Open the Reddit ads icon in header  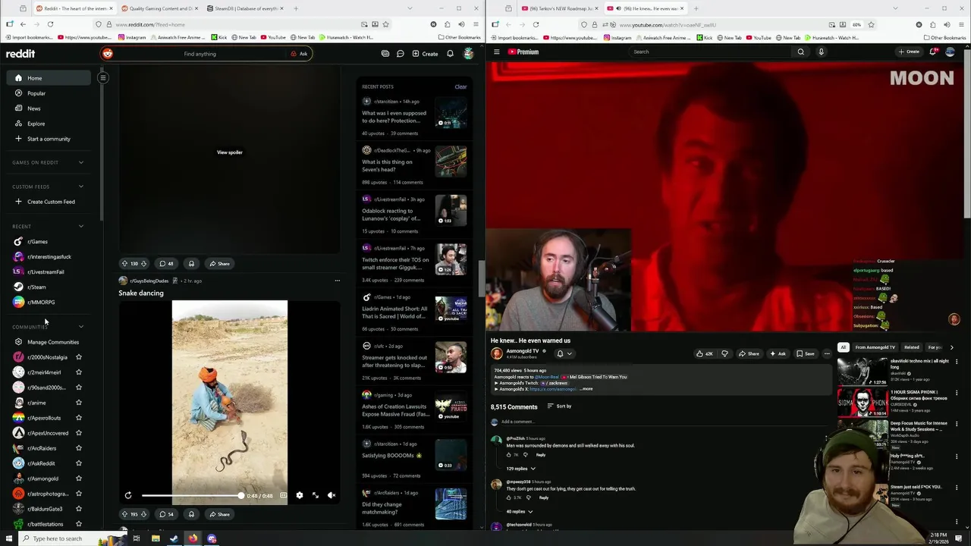click(385, 54)
